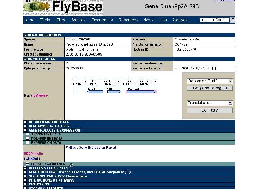This screenshot has width=254, height=190.
Task: Click the 2L chromosome scale ruler
Action: [114, 81]
